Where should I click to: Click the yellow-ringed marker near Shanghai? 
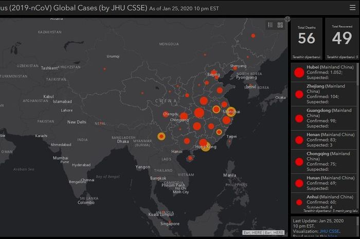pyautogui.click(x=231, y=112)
